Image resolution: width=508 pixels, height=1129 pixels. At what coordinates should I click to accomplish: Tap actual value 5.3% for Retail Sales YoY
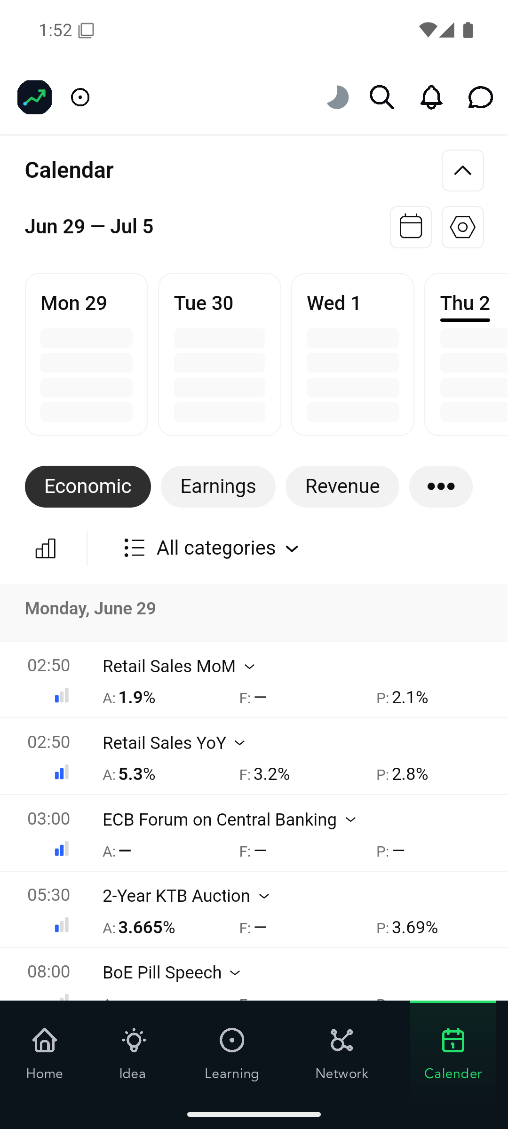click(136, 774)
